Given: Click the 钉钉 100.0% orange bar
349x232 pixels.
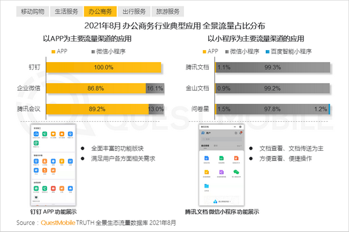Looking at the screenshot, I should click(103, 67).
